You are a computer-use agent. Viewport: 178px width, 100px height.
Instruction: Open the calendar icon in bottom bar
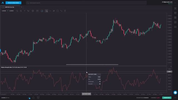(x=38, y=97)
